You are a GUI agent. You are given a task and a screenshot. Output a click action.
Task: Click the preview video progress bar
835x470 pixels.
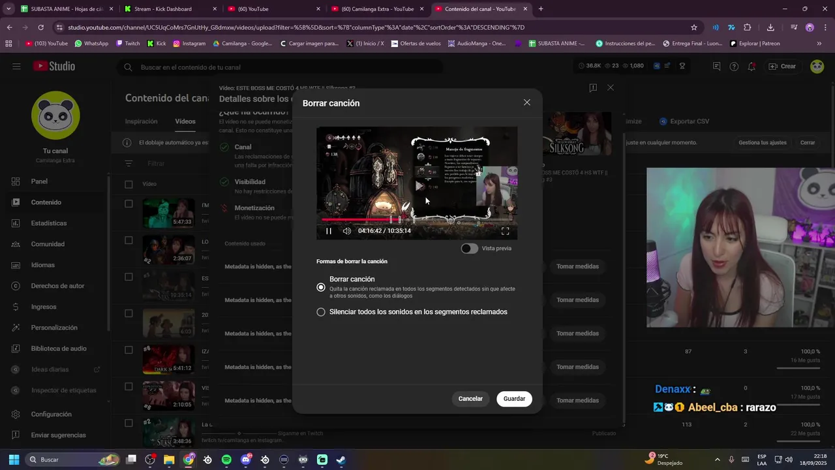[417, 220]
